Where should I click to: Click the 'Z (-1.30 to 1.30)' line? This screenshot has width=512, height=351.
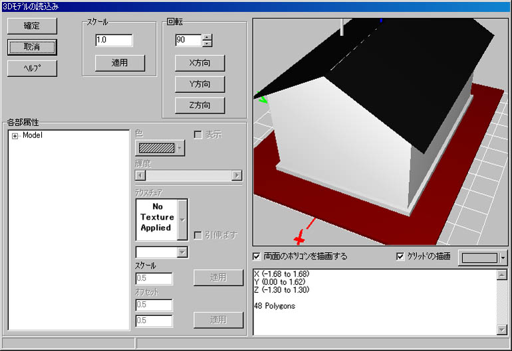pos(281,290)
